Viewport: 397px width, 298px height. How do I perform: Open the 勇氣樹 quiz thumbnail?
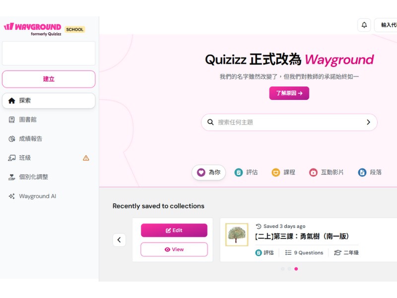[237, 234]
